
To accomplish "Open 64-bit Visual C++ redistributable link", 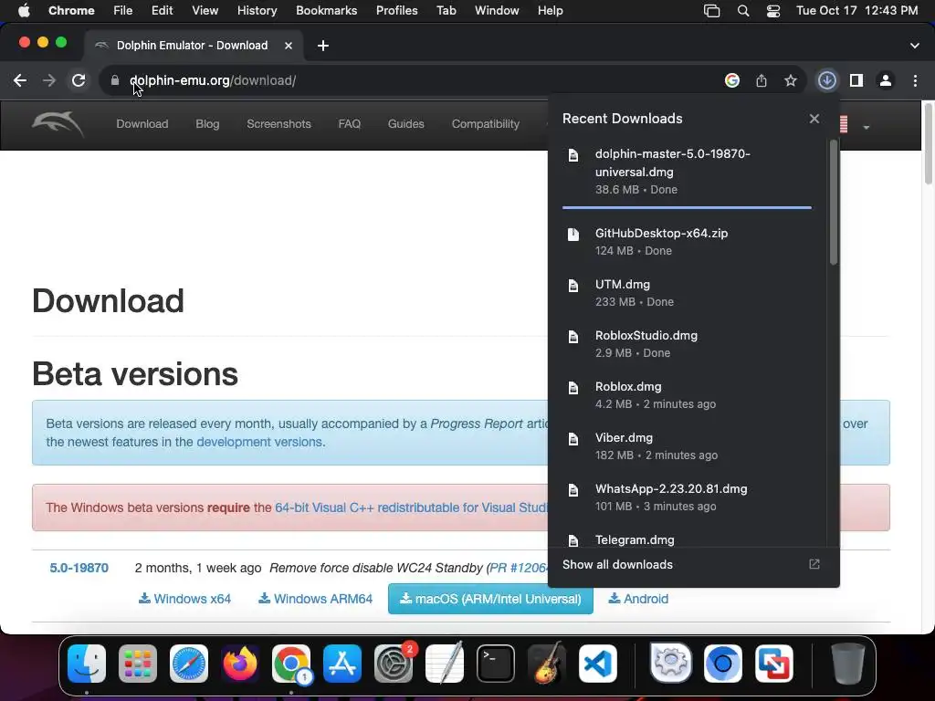I will (411, 507).
